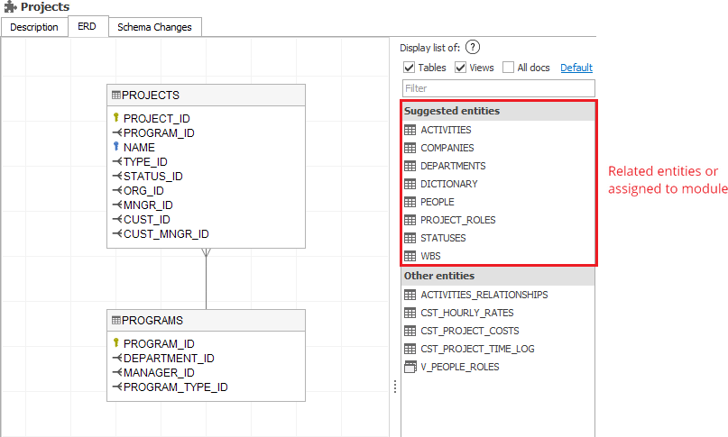Click the ACTIVITIES table icon

(410, 130)
